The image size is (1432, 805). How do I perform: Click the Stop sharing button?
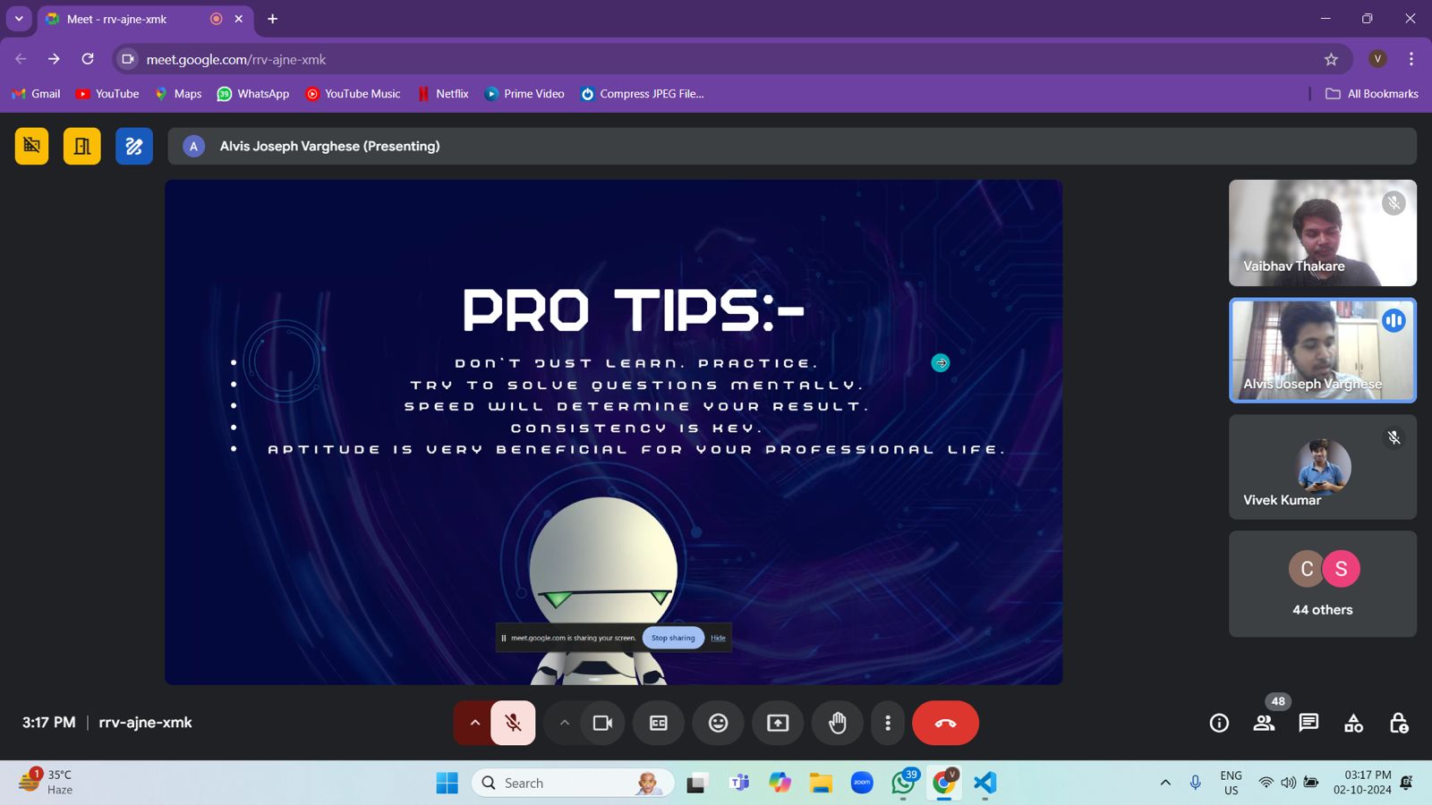point(673,638)
